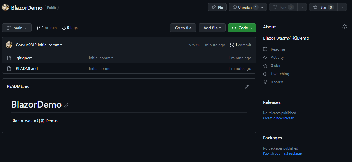Open the green Code dropdown
The image size is (352, 162).
[242, 28]
